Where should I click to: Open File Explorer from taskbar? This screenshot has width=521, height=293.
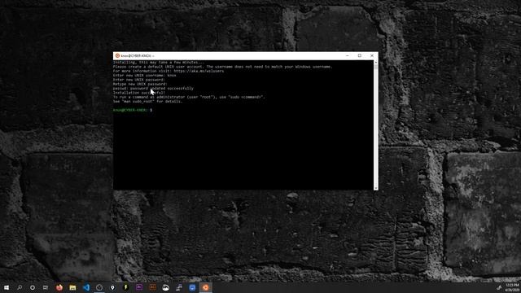(x=72, y=287)
